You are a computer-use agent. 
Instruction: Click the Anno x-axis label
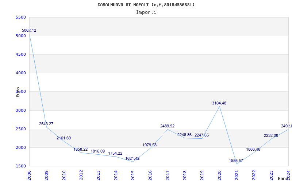pos(283,178)
